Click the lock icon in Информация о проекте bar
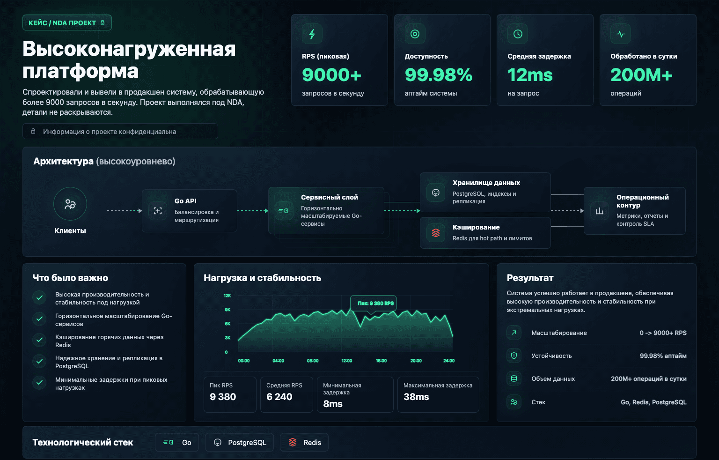Screen dimensions: 719x460 (x=33, y=132)
